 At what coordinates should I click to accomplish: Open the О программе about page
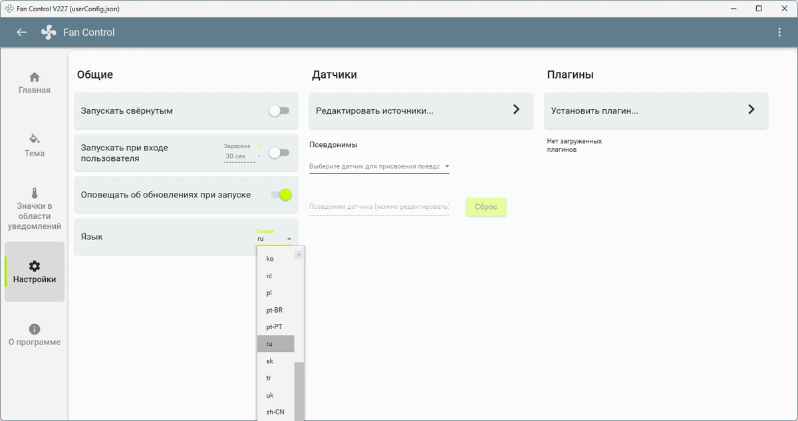tap(35, 335)
